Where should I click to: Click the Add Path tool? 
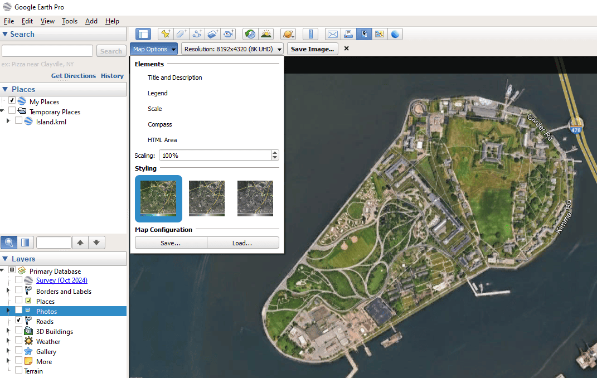pos(197,34)
